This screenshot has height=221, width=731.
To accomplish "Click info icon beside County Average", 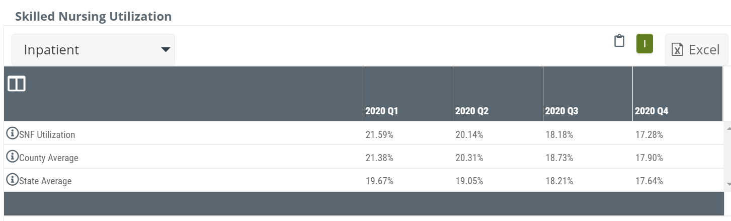I will point(12,157).
